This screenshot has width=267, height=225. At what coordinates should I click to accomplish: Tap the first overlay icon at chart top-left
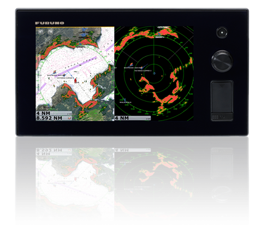tap(41, 32)
